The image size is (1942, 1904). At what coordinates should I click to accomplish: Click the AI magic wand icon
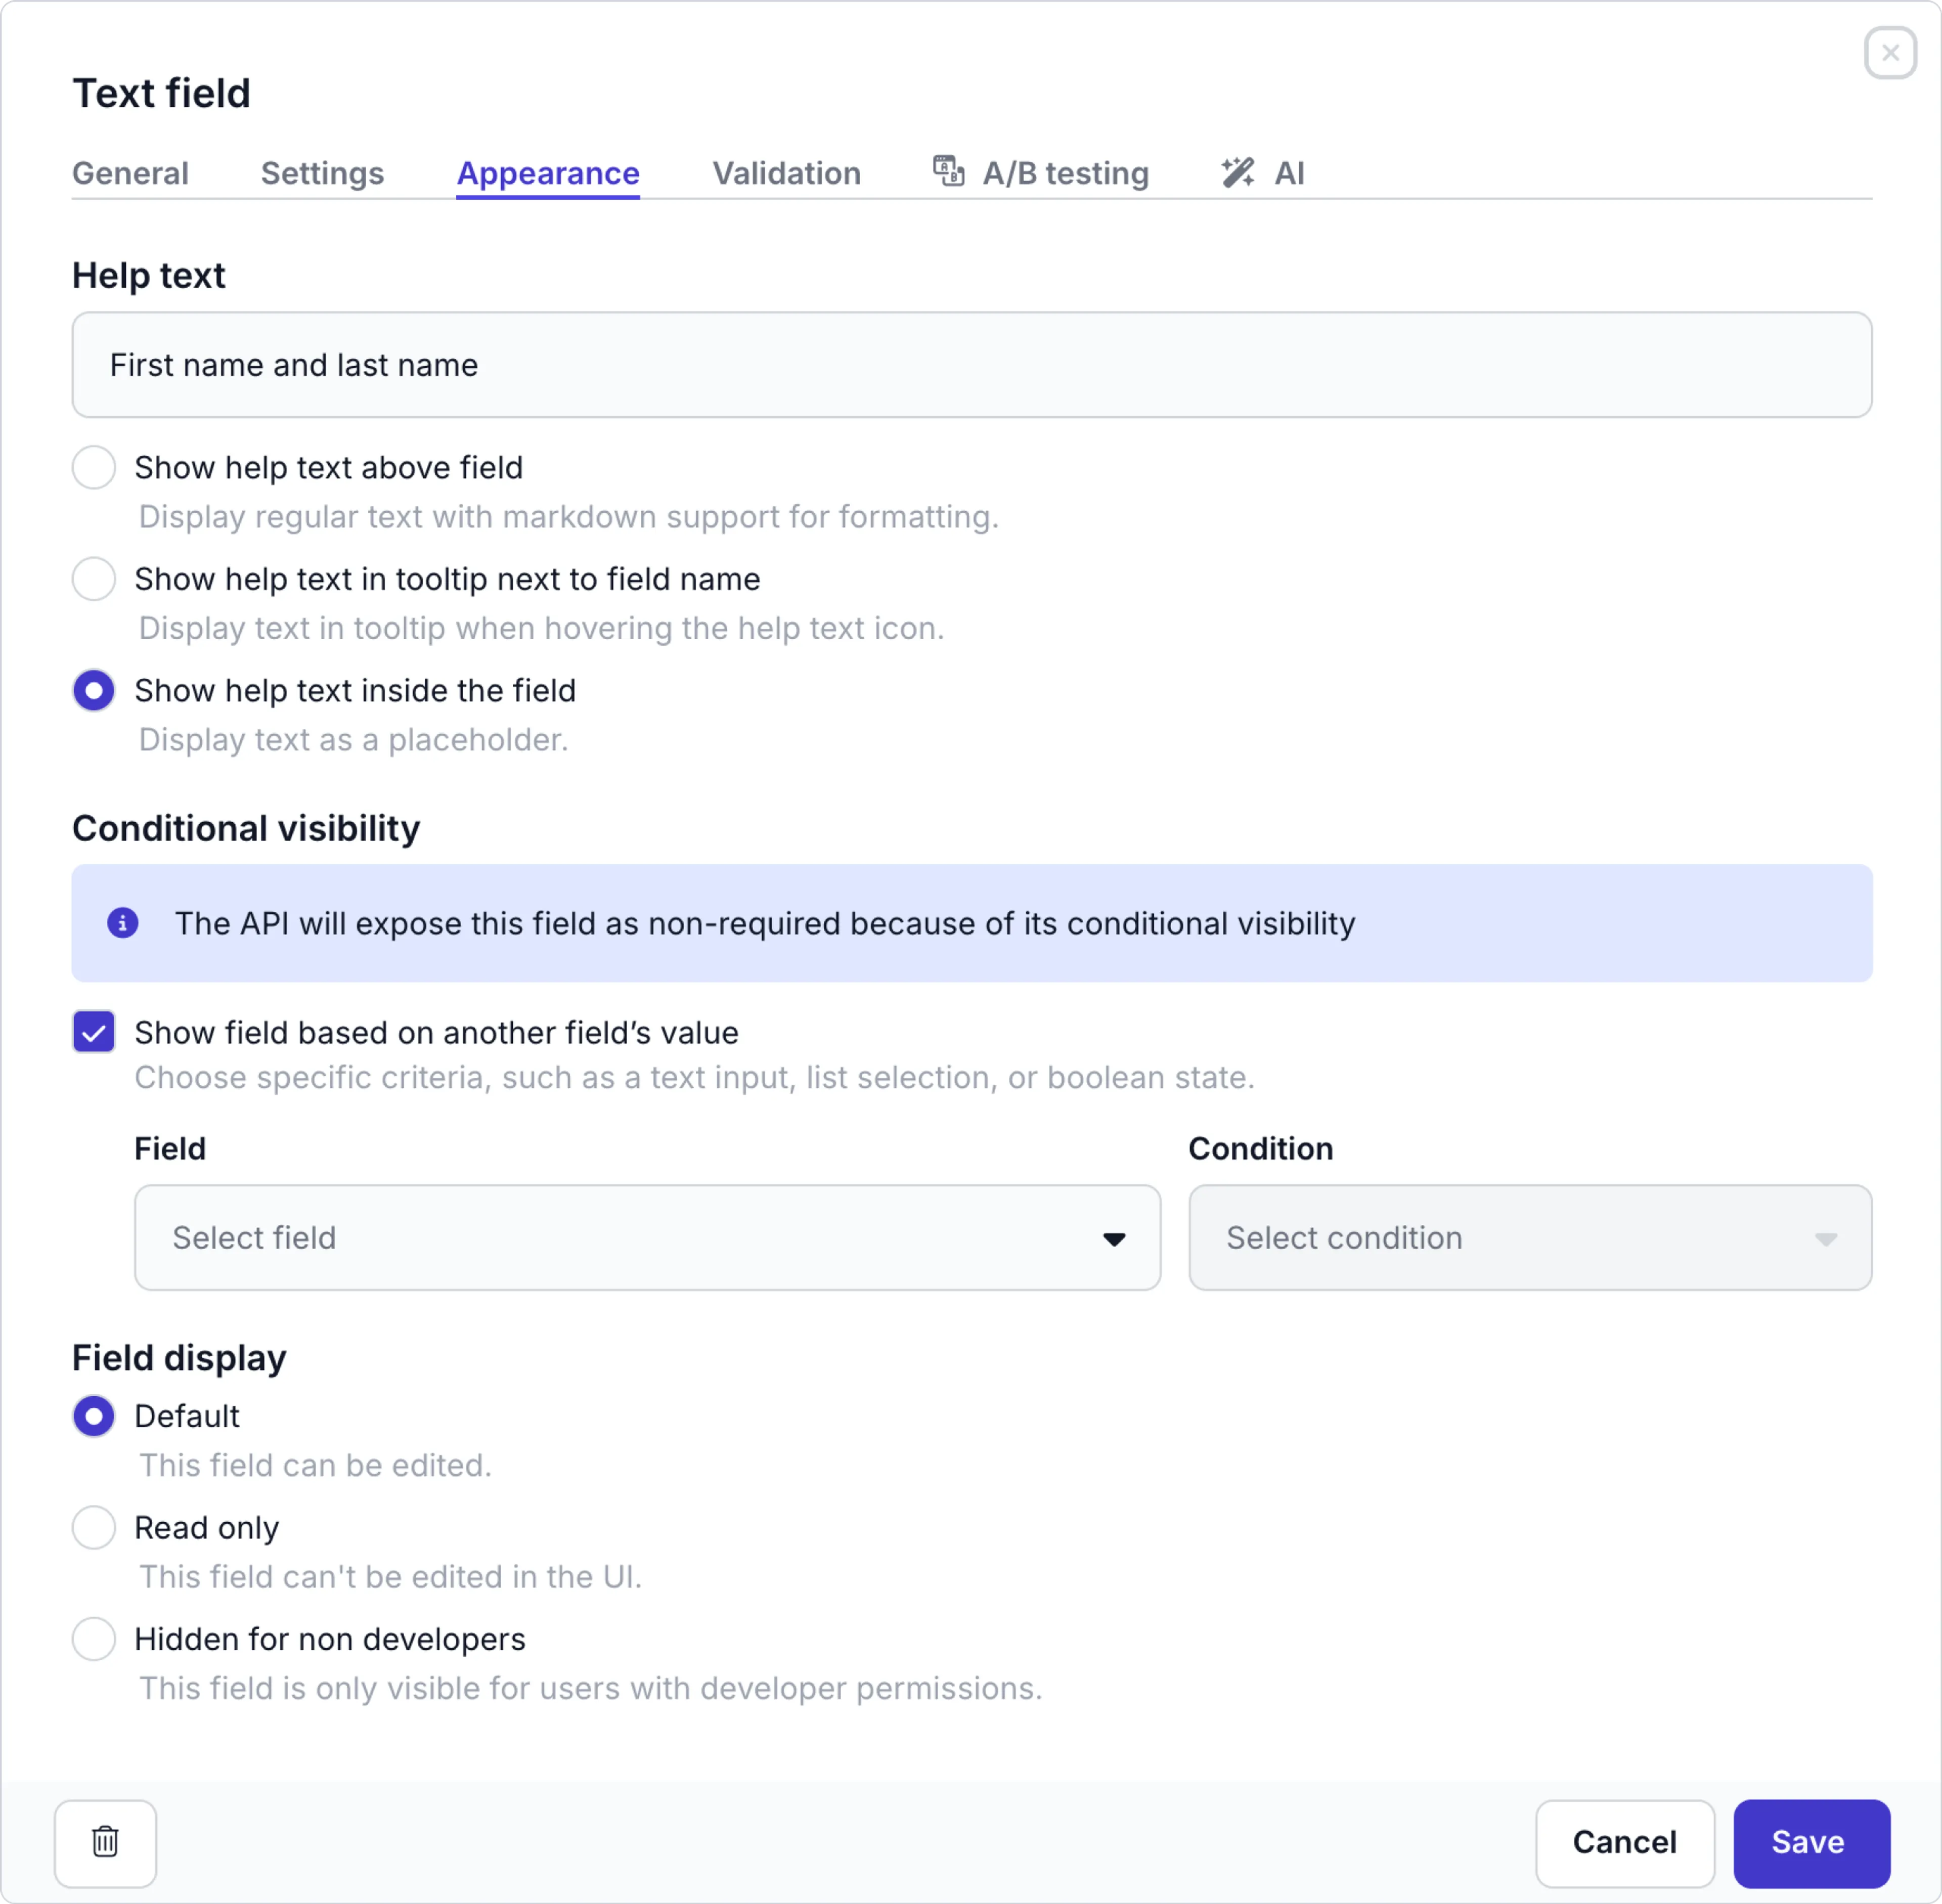coord(1237,171)
